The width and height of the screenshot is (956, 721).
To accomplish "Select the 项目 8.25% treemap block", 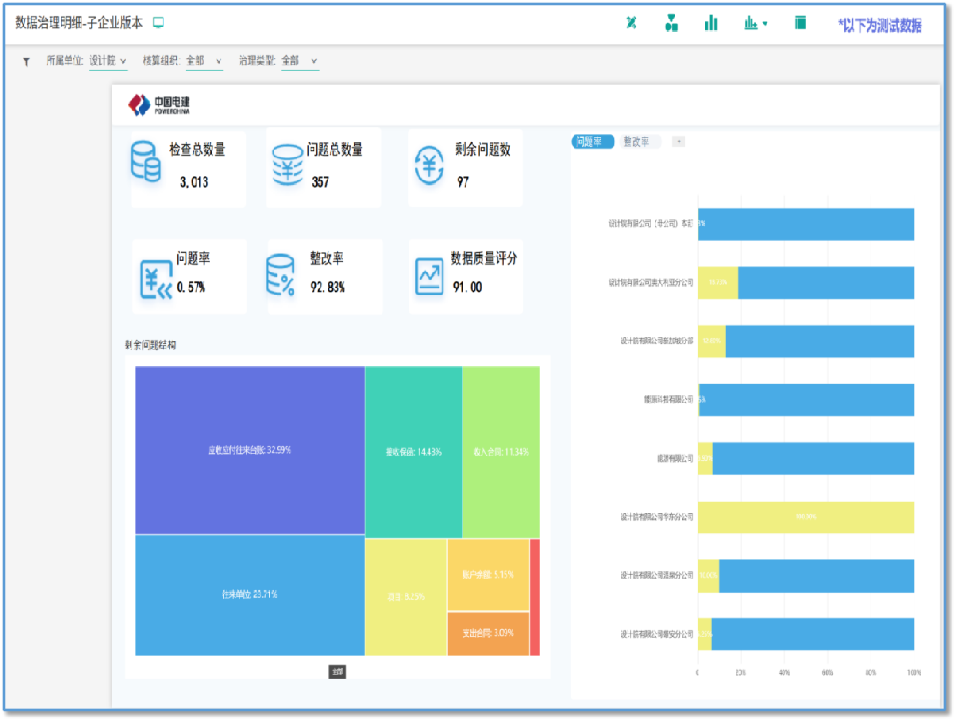I will pyautogui.click(x=406, y=596).
